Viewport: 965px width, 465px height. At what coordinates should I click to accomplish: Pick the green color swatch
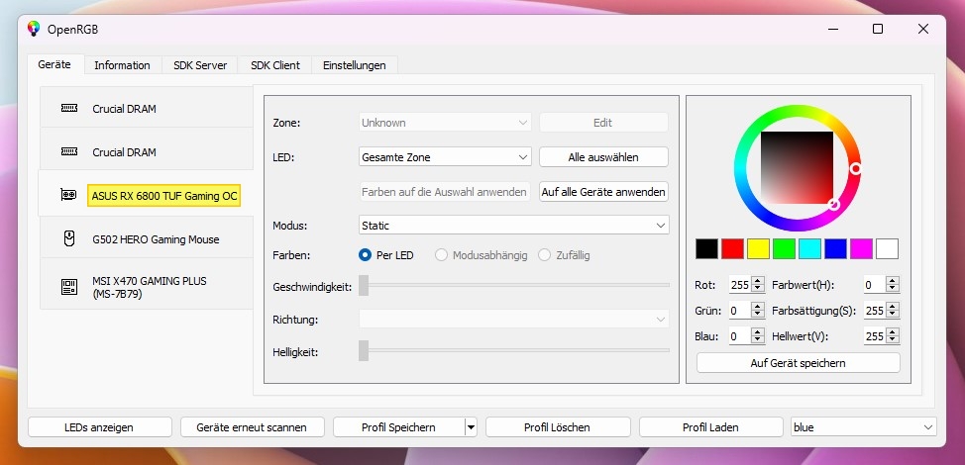click(784, 248)
